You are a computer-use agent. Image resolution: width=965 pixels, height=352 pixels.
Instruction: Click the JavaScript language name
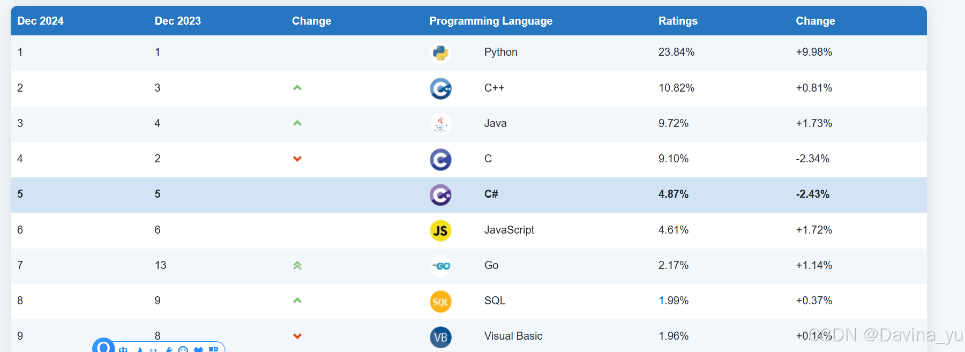pos(509,230)
